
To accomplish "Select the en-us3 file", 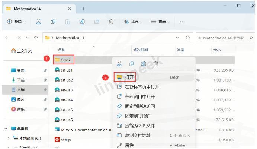I will 64,90.
